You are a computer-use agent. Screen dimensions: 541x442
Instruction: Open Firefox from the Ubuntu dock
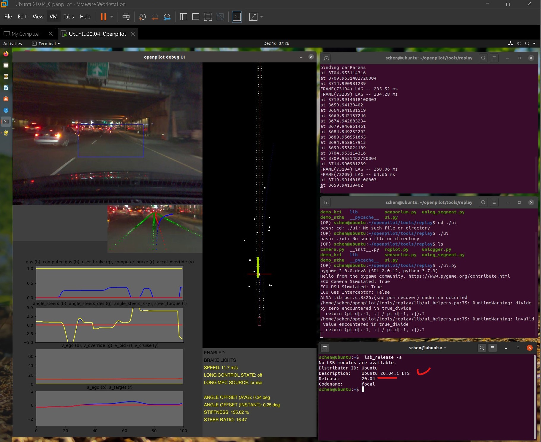pyautogui.click(x=6, y=54)
